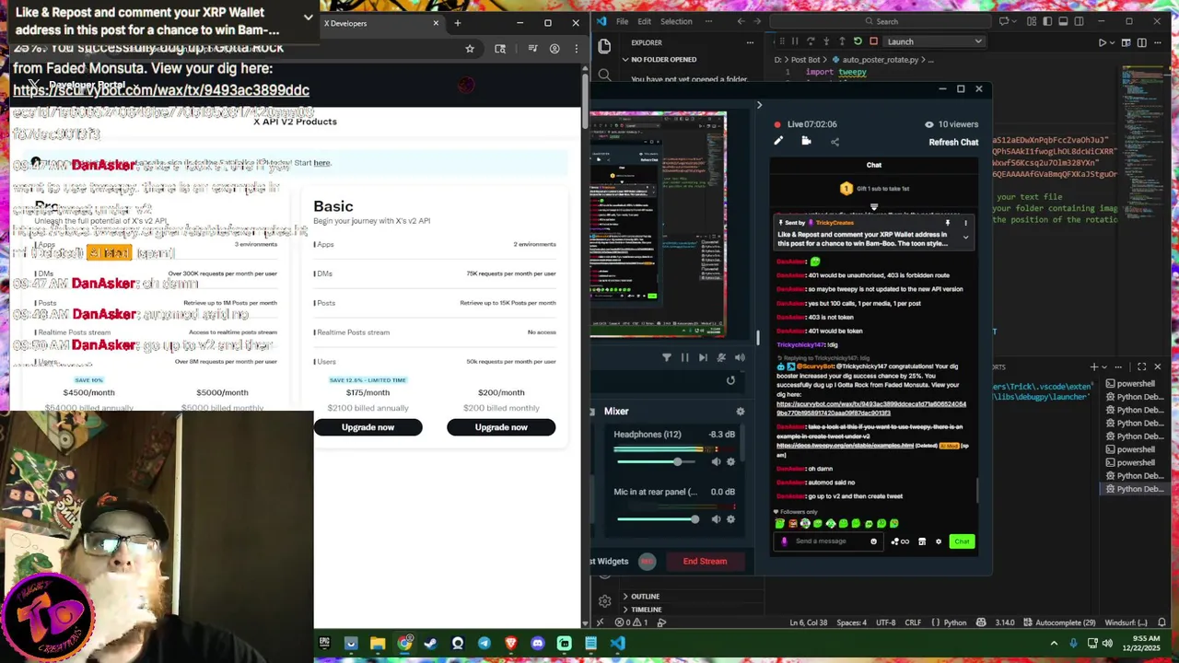Open Mic in rear panel settings gear
The image size is (1179, 663).
(730, 519)
